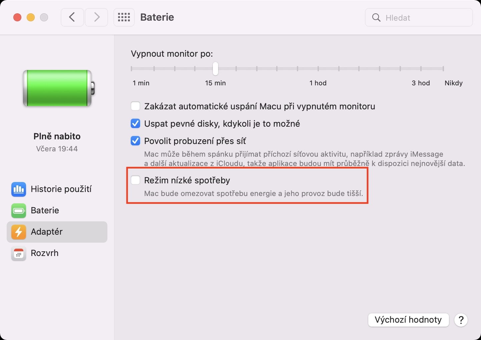Go forward with right arrow
481x340 pixels.
(96, 17)
